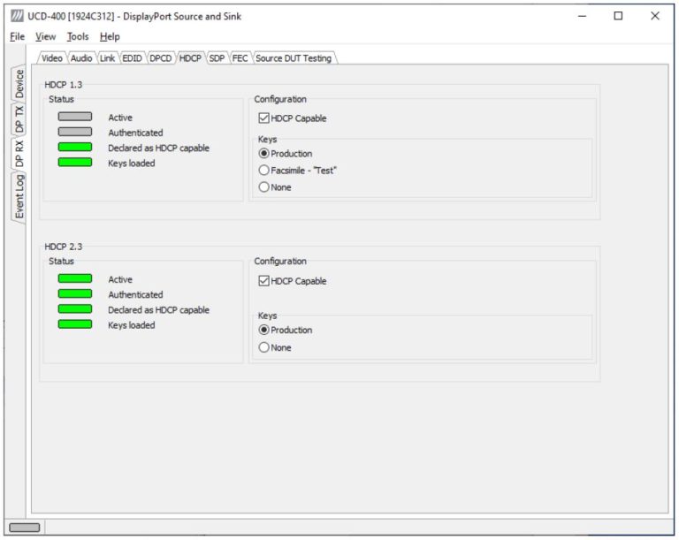The image size is (679, 540).
Task: Click the gray status bar indicator at bottom-left
Action: (x=24, y=528)
